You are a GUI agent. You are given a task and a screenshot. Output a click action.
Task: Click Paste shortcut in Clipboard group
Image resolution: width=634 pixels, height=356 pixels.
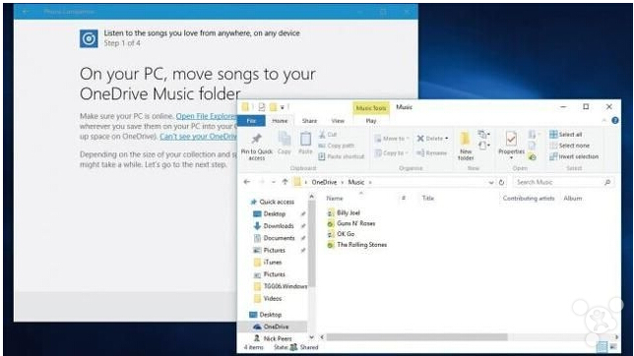coord(342,156)
